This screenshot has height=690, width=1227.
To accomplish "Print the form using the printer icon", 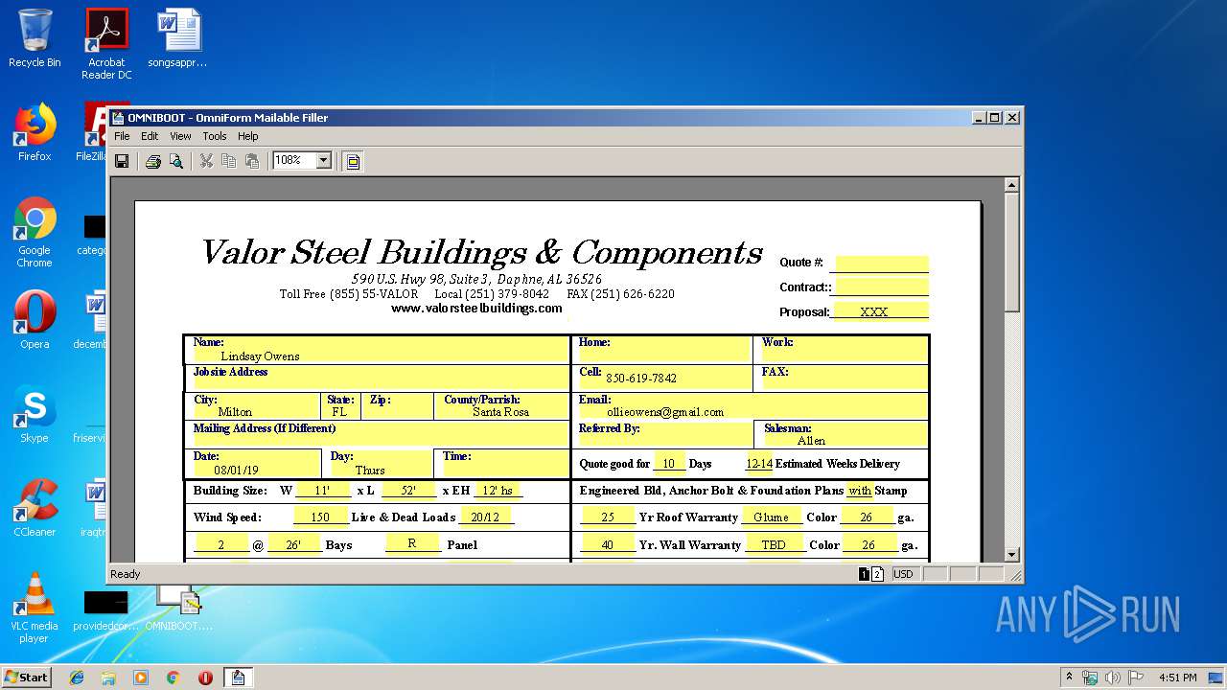I will (x=152, y=161).
